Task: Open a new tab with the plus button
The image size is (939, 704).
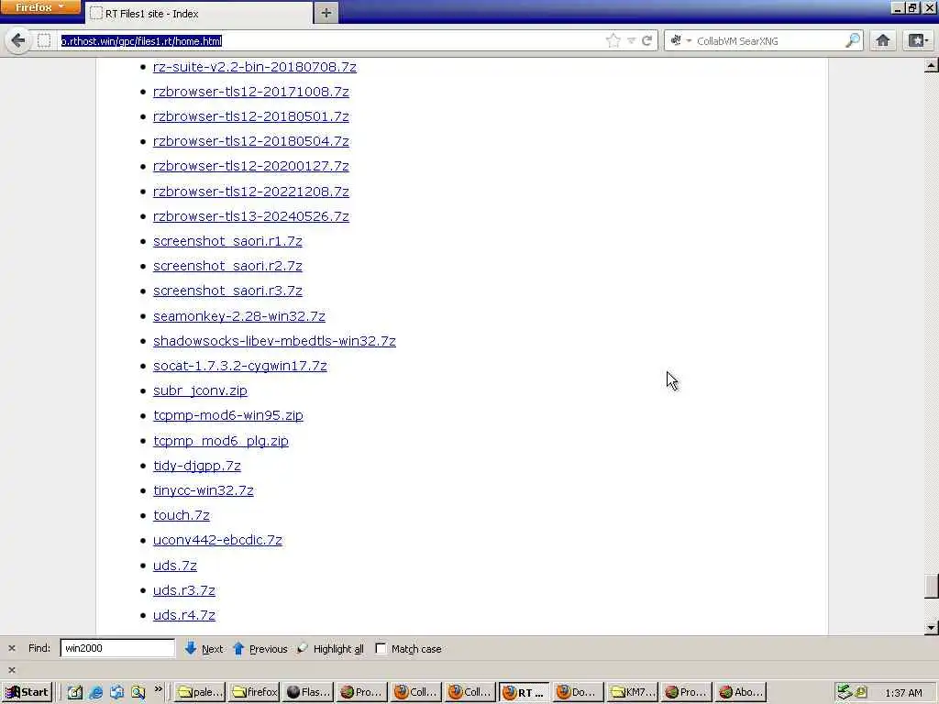Action: 326,13
